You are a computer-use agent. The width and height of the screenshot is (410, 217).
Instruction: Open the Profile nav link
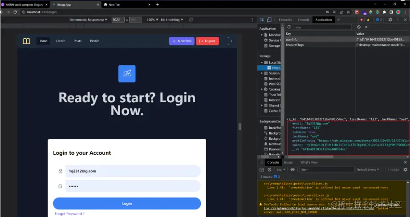click(x=94, y=41)
